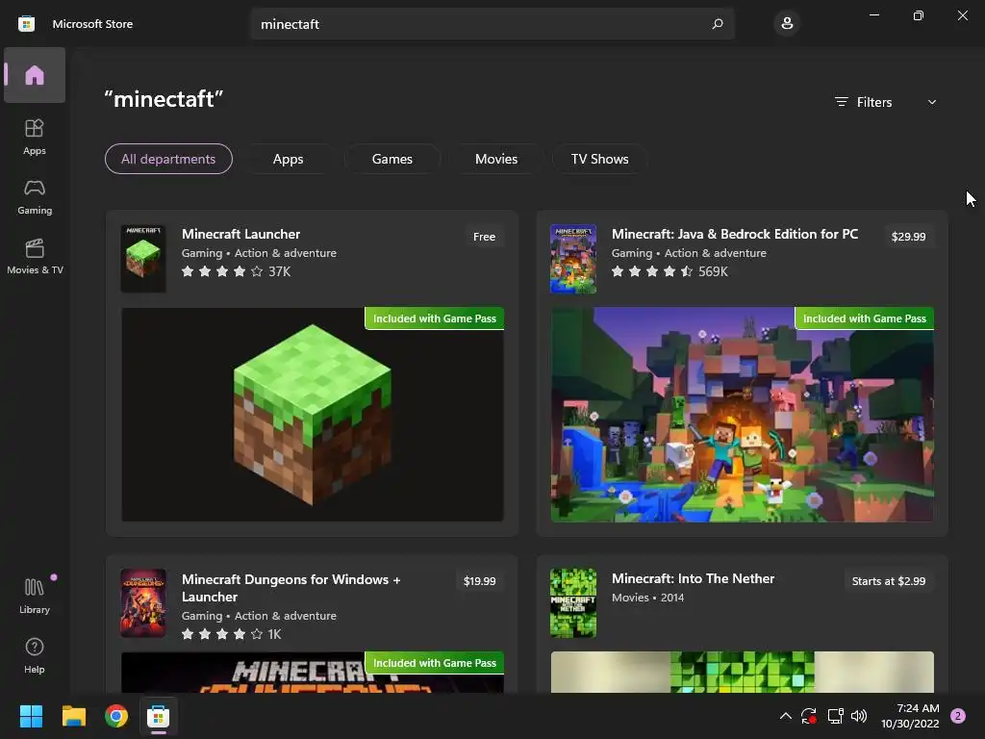Click Game Pass badge on Java & Bedrock card
The image size is (985, 739).
tap(865, 319)
